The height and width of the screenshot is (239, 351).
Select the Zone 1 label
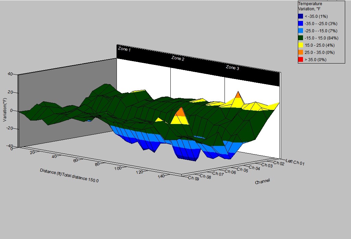pos(124,49)
